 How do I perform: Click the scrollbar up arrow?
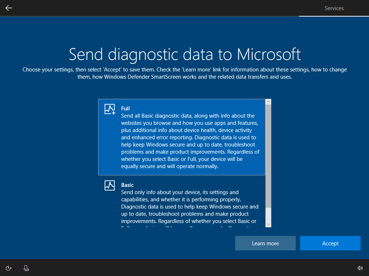(268, 102)
